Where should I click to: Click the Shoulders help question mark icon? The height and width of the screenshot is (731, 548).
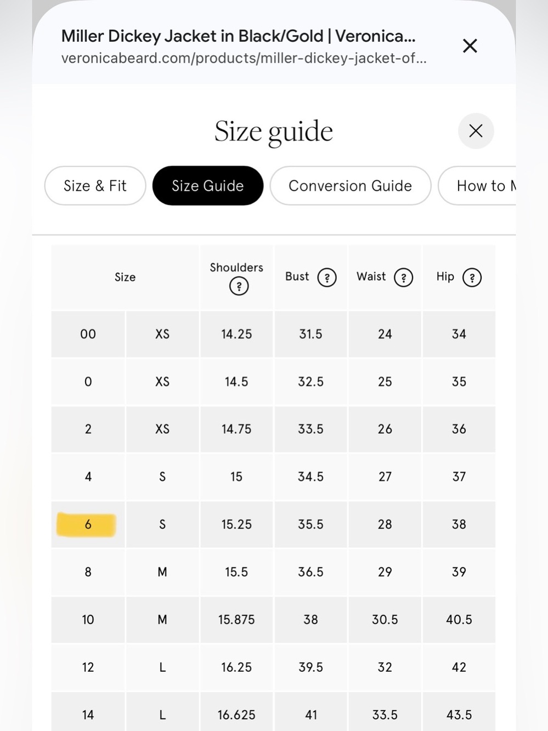(x=239, y=286)
